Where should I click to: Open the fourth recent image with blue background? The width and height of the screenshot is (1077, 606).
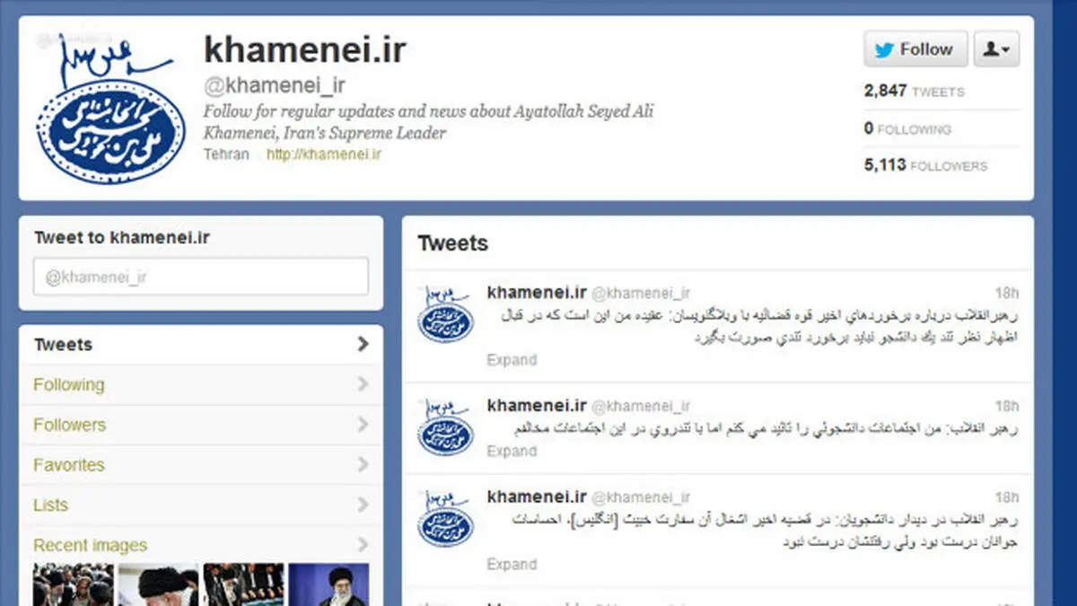click(328, 584)
